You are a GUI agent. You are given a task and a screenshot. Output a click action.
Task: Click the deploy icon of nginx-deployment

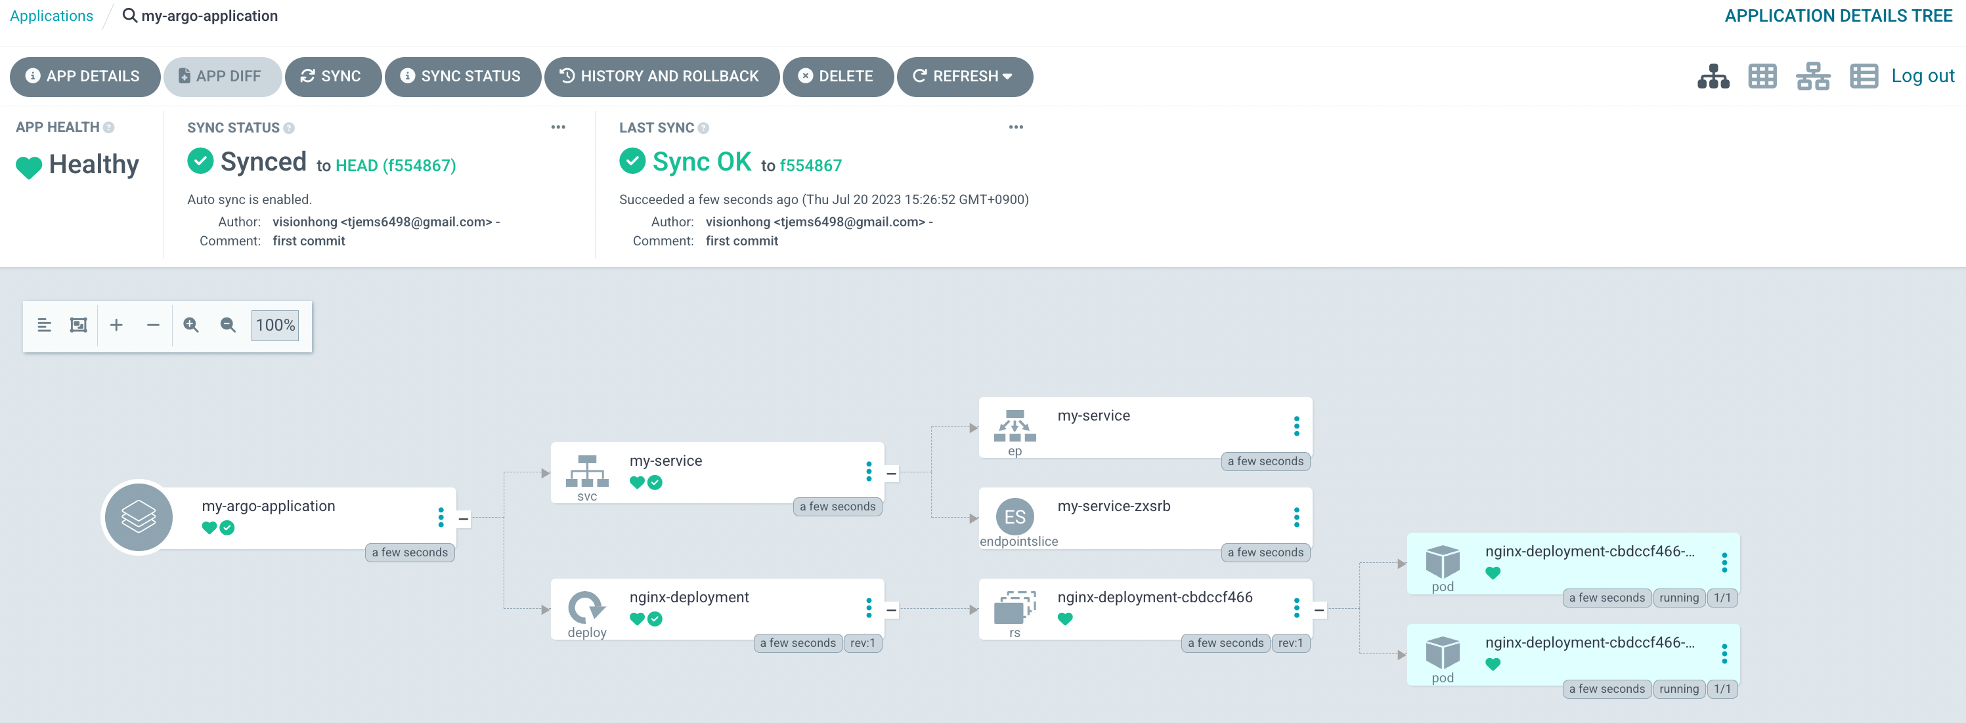coord(587,608)
